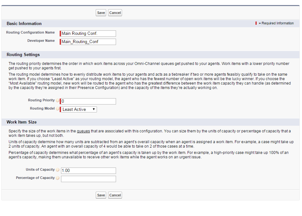Click the top Cancel button
The height and width of the screenshot is (216, 302).
tap(115, 13)
